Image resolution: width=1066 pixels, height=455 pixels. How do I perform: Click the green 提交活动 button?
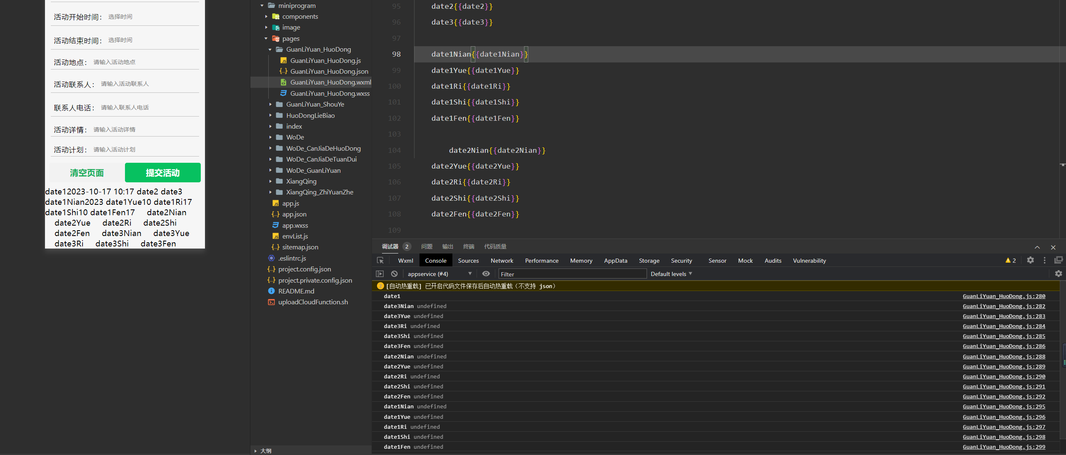(x=162, y=173)
